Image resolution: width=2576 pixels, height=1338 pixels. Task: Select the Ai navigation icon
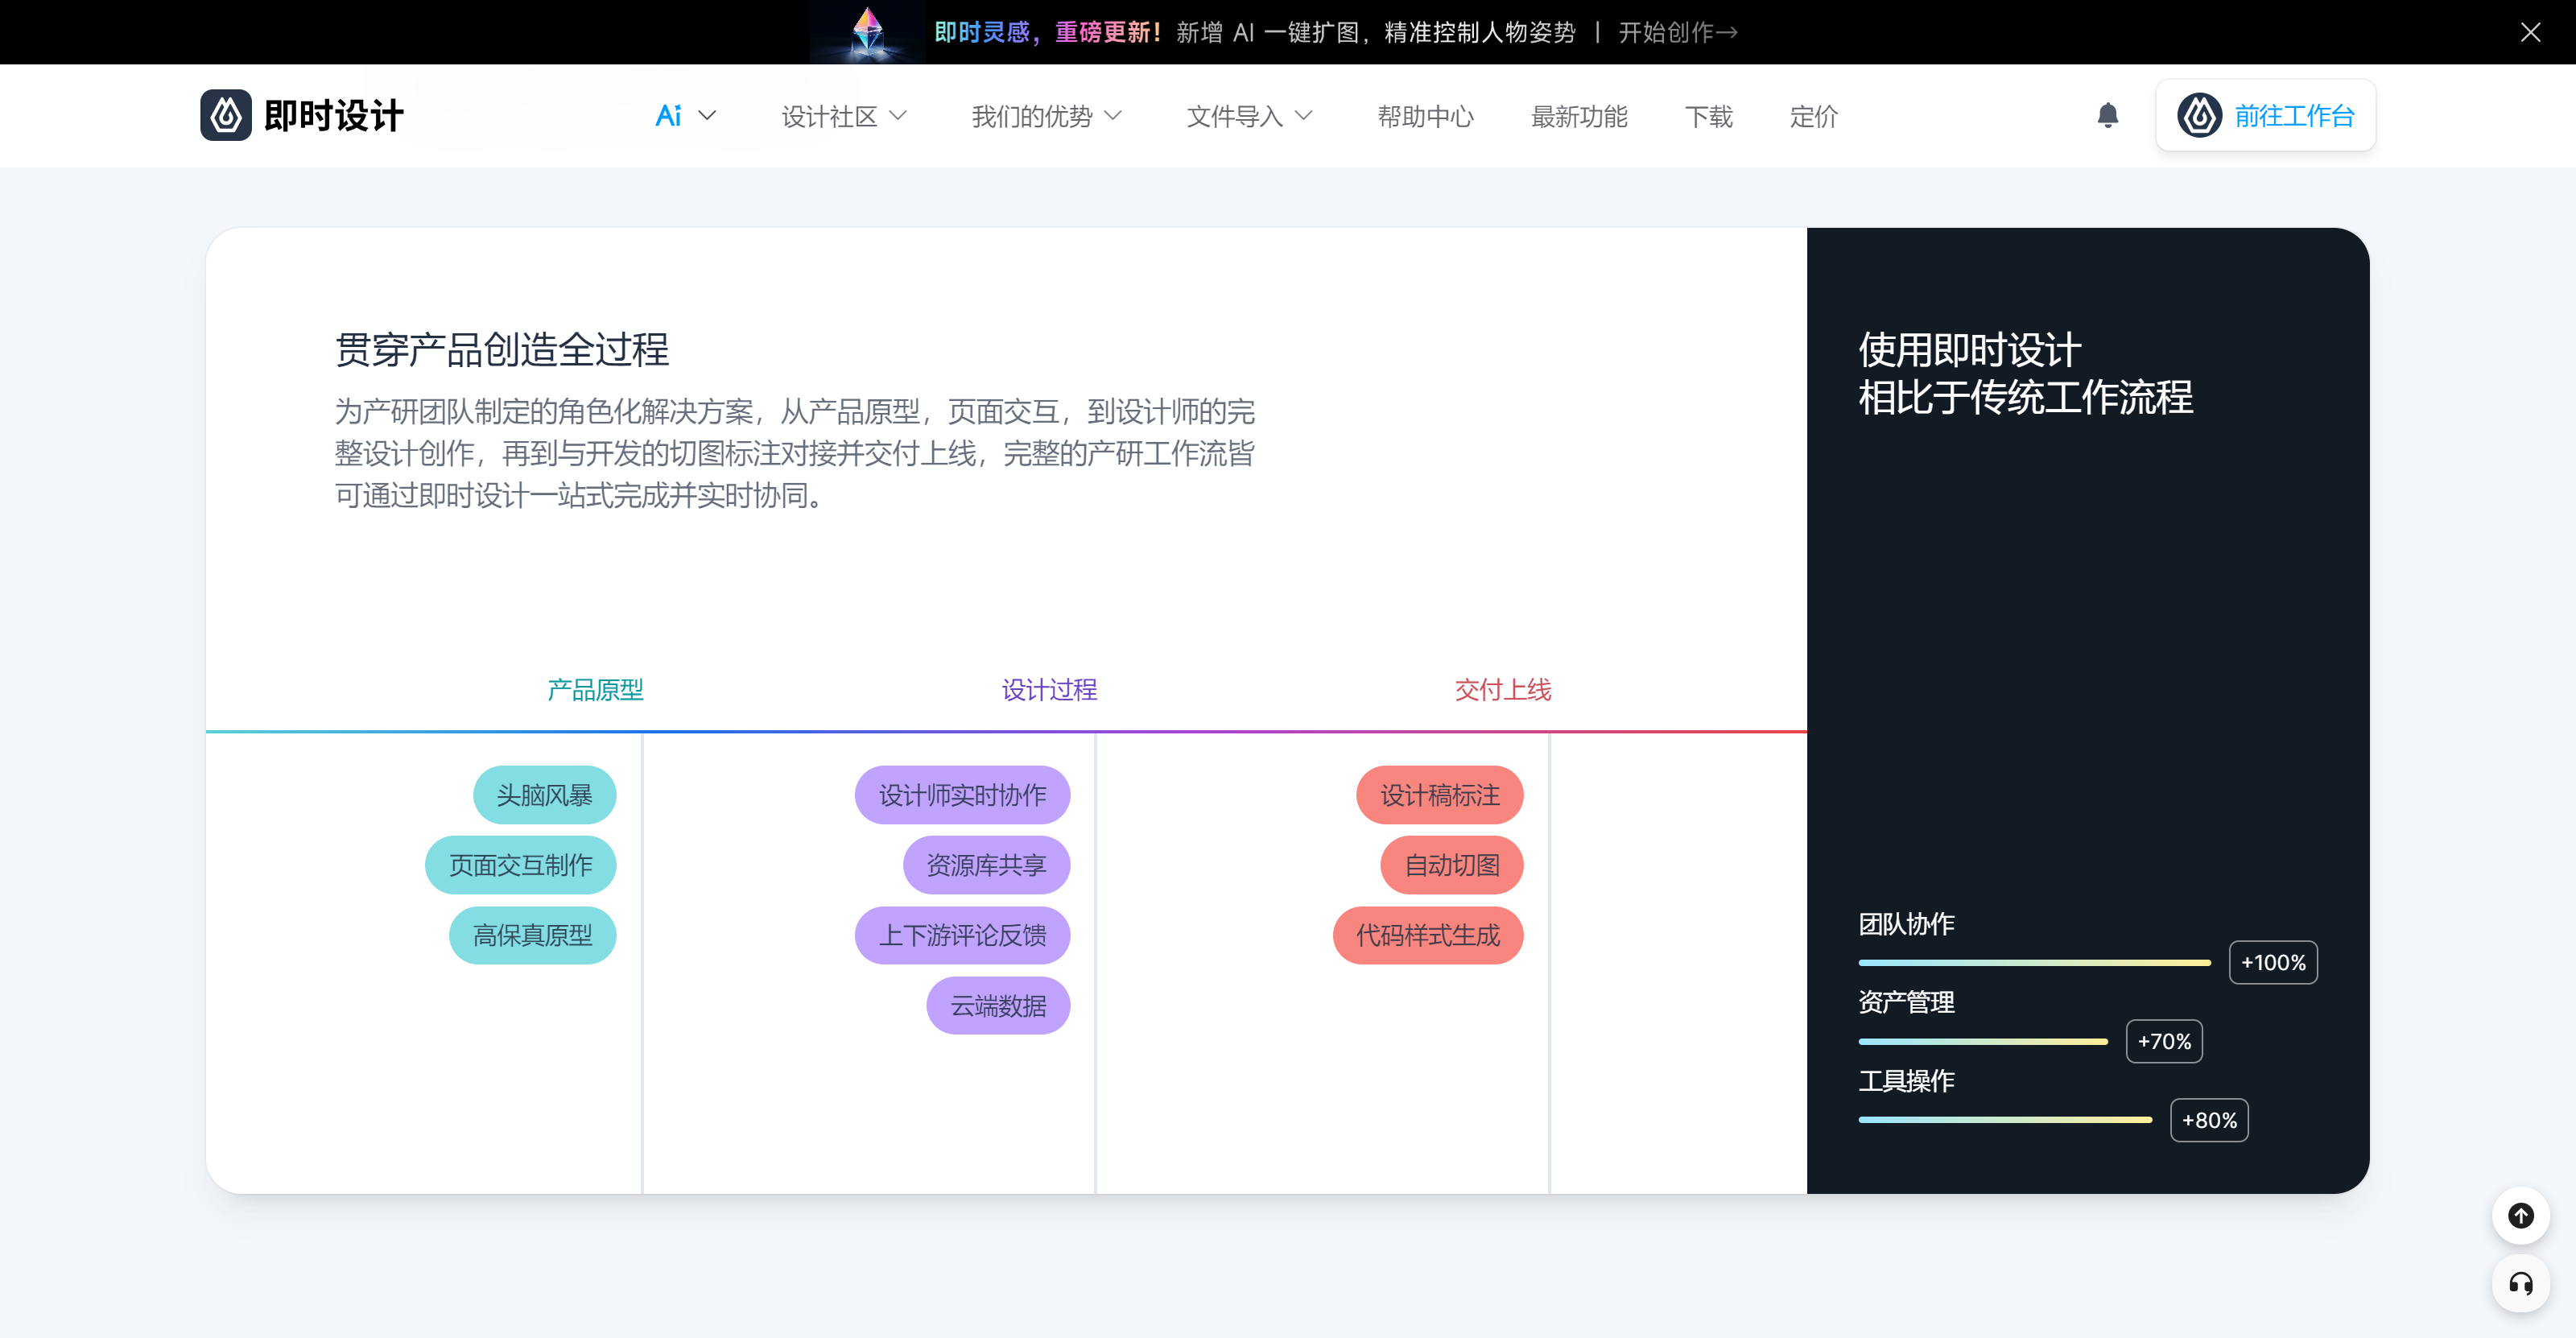pos(668,115)
